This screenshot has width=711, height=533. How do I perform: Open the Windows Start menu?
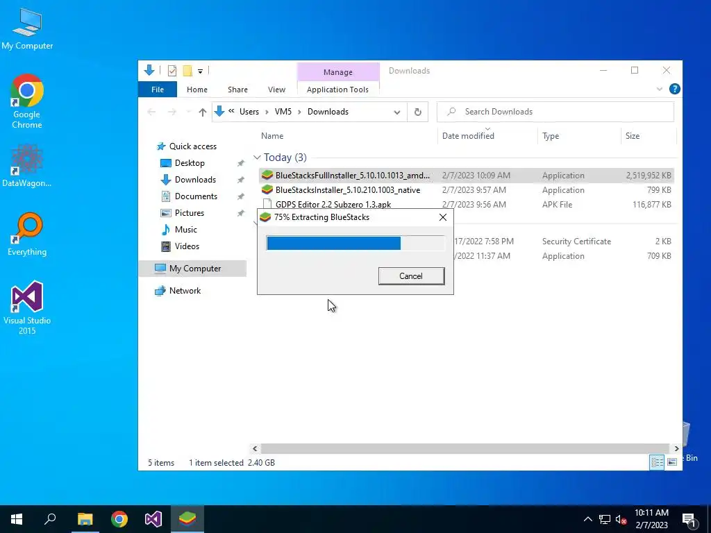coord(17,519)
